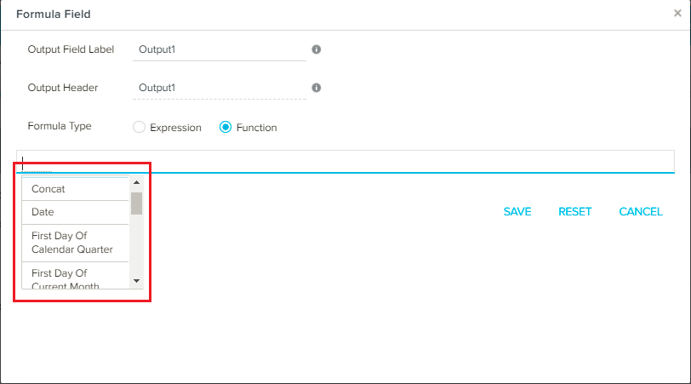The width and height of the screenshot is (691, 384).
Task: Select the Function formula type
Action: click(x=226, y=128)
